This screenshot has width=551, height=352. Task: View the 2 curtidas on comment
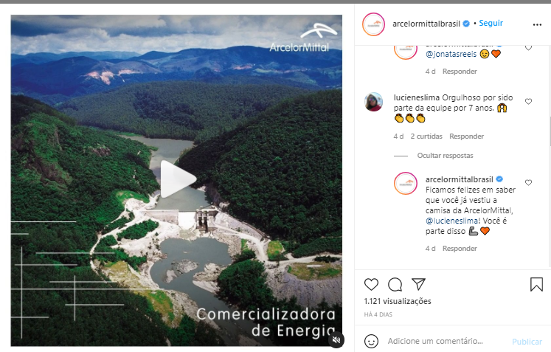[x=426, y=136]
